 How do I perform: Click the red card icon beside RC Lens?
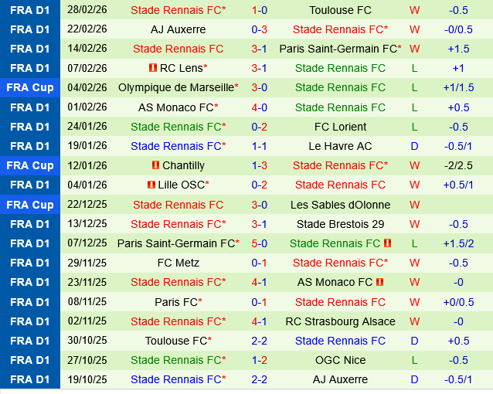[153, 68]
